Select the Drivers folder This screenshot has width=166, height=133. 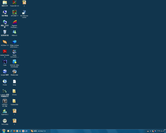coord(14,92)
